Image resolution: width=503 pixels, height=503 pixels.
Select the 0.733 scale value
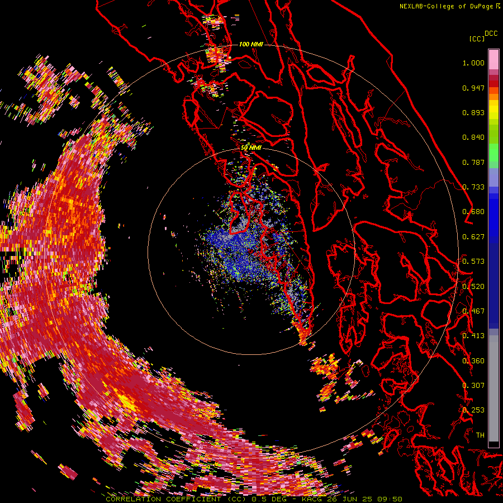click(x=473, y=187)
